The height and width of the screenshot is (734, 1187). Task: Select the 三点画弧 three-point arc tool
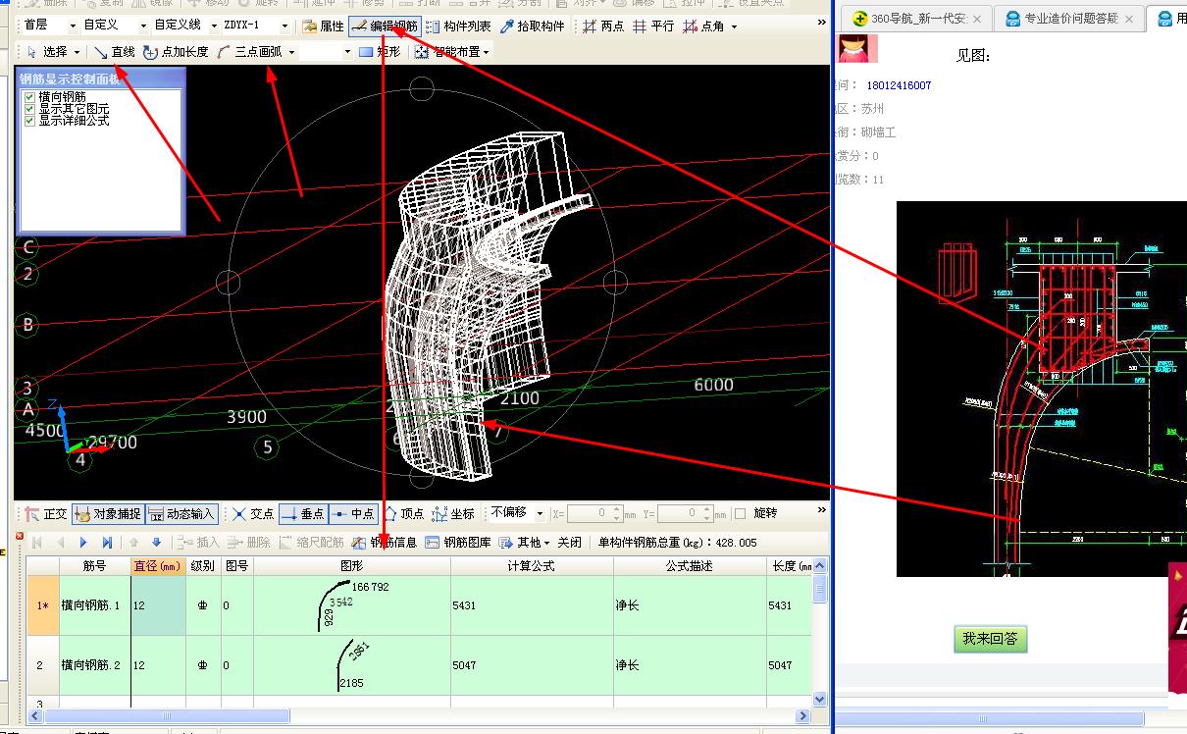click(x=250, y=52)
